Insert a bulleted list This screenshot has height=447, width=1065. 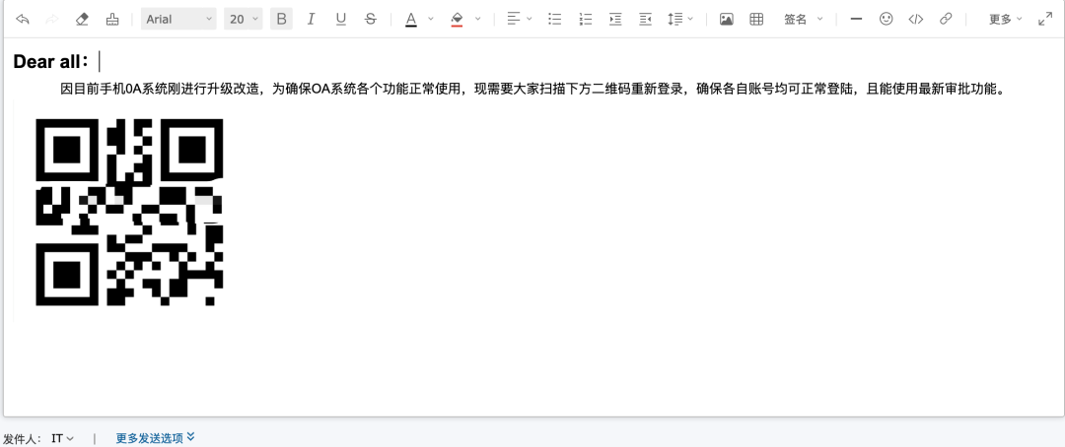point(555,19)
